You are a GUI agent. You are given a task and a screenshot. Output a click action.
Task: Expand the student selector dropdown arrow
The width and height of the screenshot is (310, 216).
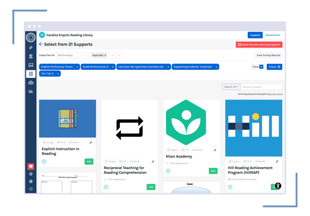(x=119, y=55)
